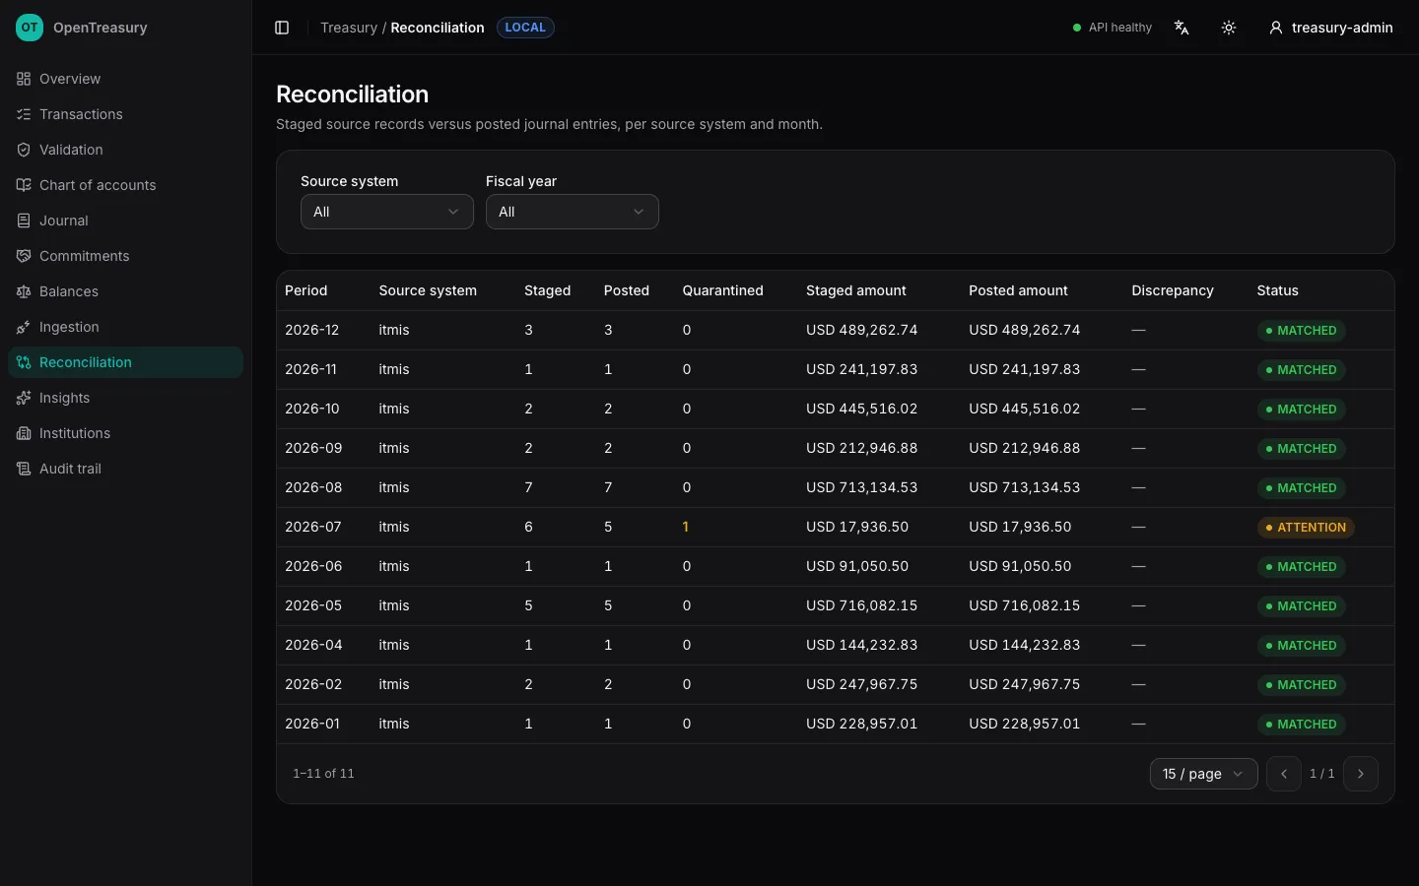The image size is (1419, 886).
Task: Click the Insights sparkle icon
Action: click(24, 398)
